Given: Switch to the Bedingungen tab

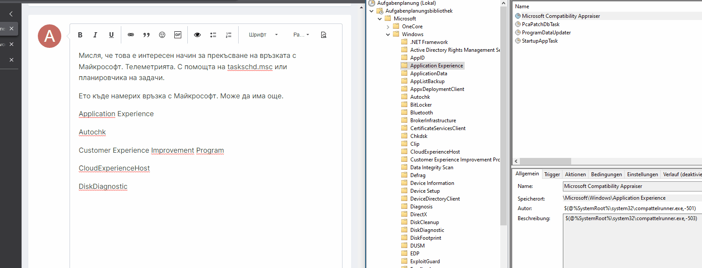Looking at the screenshot, I should tap(606, 174).
